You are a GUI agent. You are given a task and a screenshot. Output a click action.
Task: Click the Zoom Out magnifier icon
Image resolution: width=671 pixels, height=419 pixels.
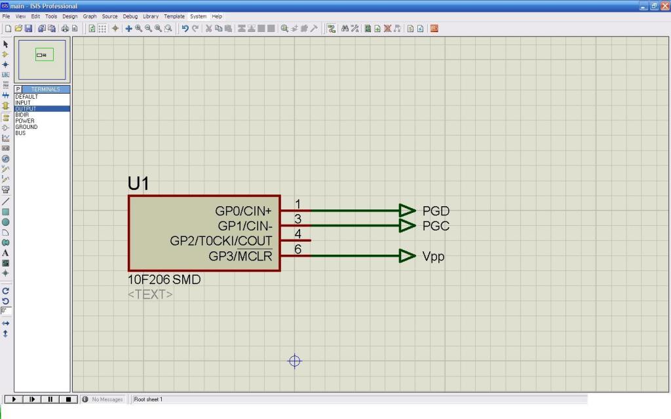(149, 29)
